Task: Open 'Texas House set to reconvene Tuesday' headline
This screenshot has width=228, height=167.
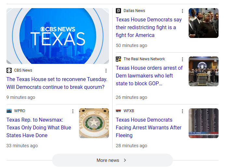Action: click(57, 83)
